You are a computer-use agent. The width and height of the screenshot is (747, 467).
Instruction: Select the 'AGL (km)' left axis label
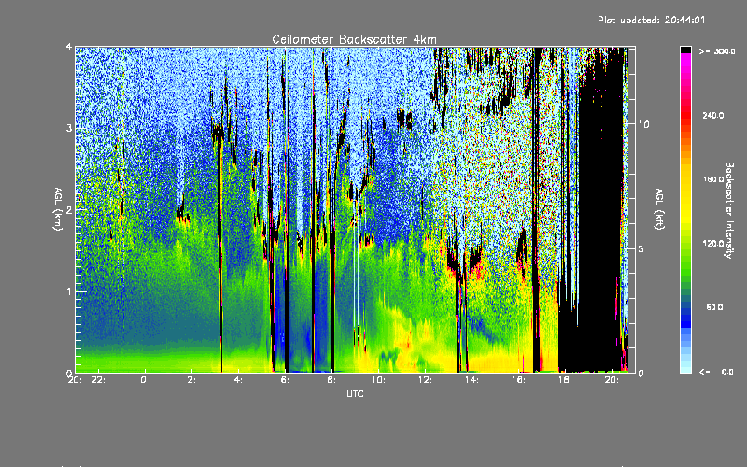[x=58, y=209]
